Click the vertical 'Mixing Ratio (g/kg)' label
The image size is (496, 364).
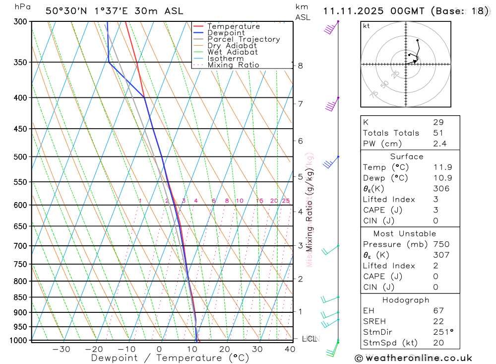309,210
